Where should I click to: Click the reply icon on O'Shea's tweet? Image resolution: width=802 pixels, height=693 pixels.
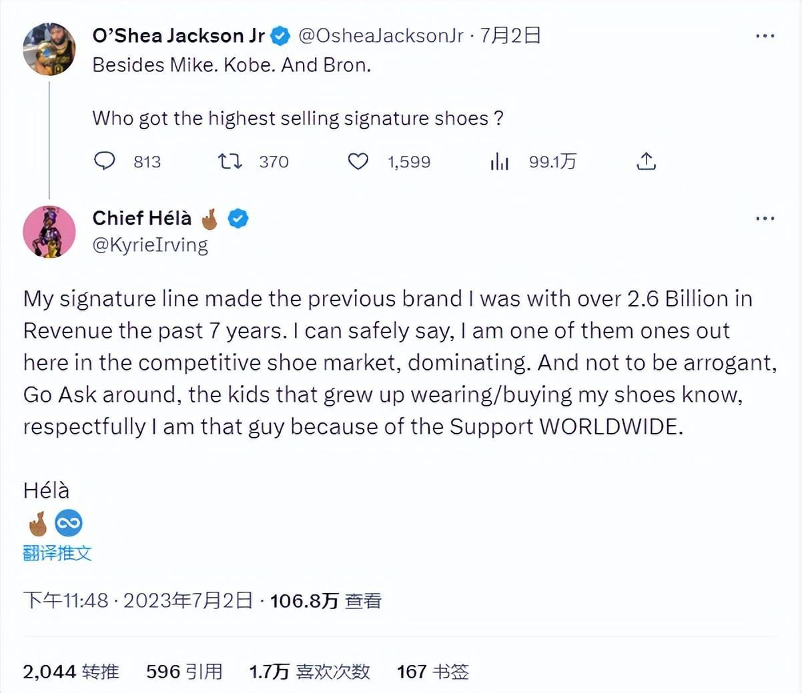[x=105, y=161]
